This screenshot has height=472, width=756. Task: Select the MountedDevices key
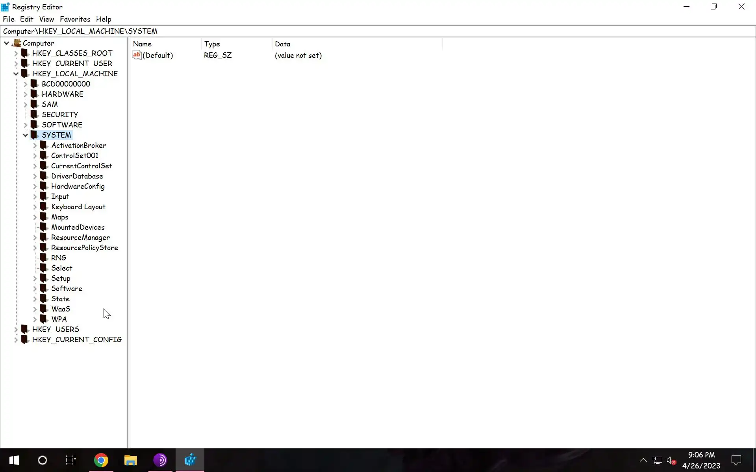click(x=78, y=227)
